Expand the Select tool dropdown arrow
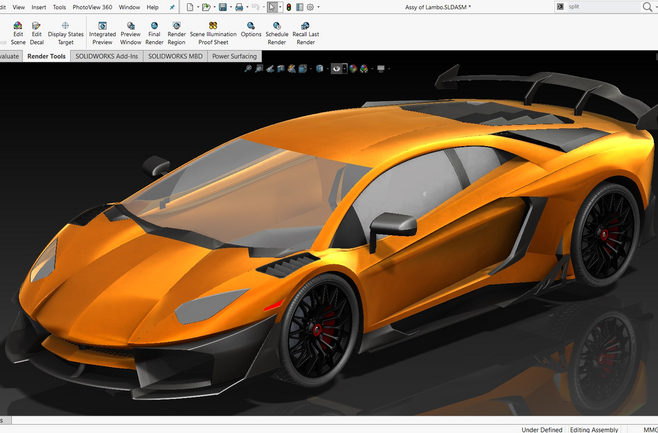 (x=280, y=7)
